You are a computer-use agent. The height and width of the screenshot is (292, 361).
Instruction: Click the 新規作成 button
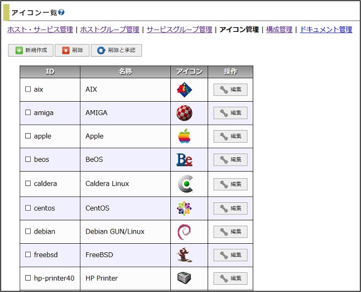[x=31, y=50]
